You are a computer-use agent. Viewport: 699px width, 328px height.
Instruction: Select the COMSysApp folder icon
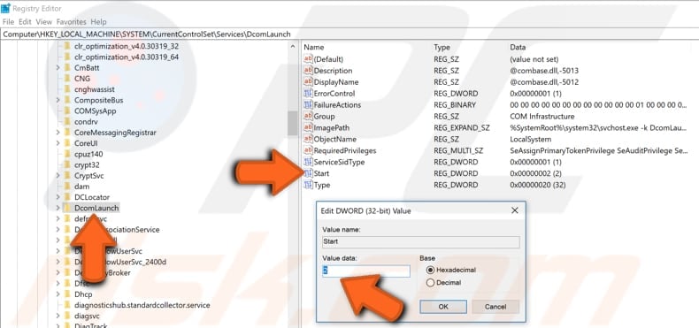coord(67,111)
